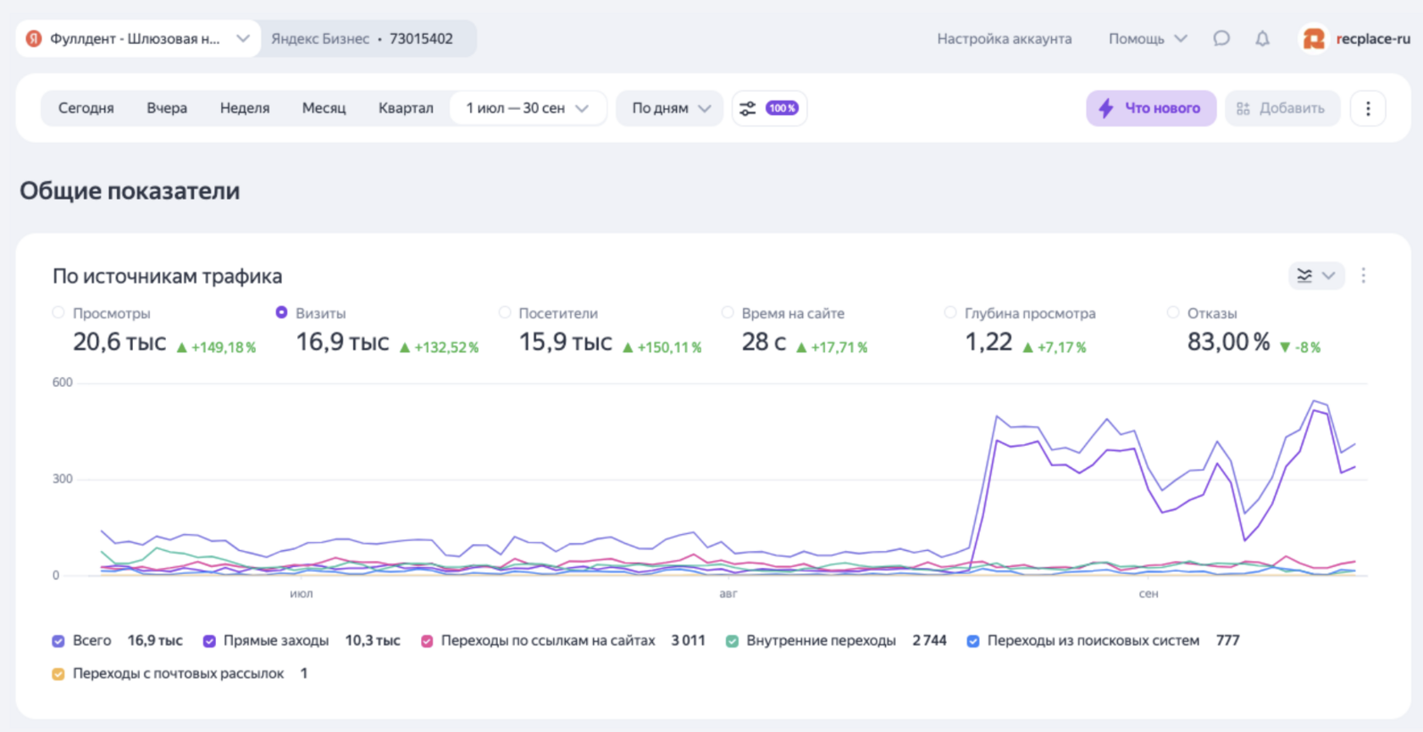
Task: Uncheck the Прямые заходы series checkbox
Action: pyautogui.click(x=209, y=641)
